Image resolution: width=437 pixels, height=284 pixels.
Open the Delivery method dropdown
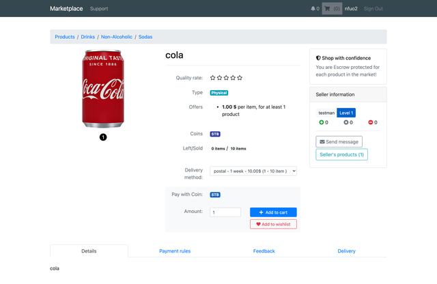pyautogui.click(x=253, y=171)
